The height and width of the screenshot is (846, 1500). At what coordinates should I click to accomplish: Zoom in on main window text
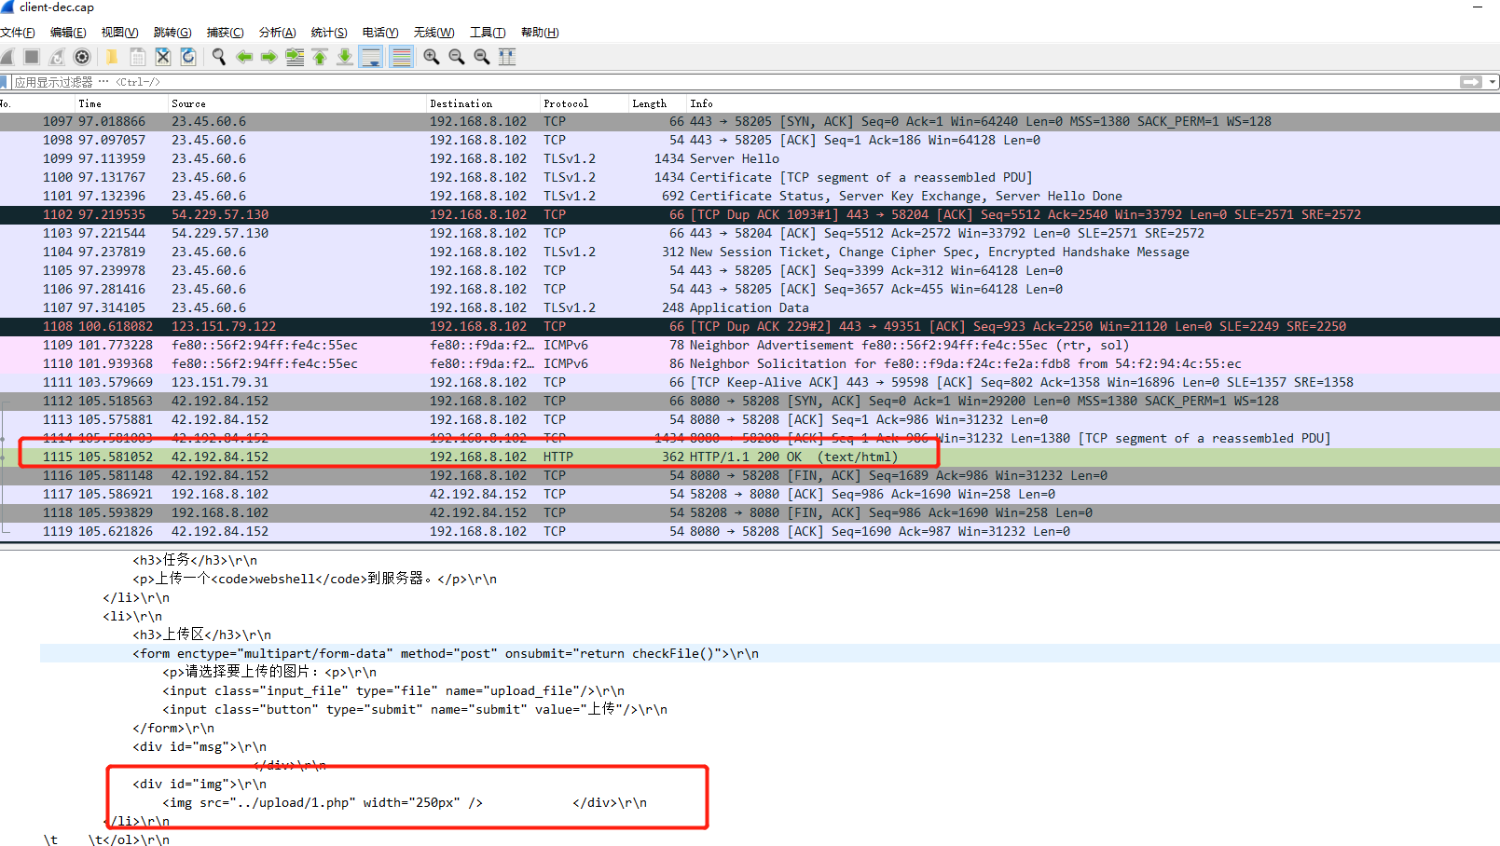(x=432, y=57)
